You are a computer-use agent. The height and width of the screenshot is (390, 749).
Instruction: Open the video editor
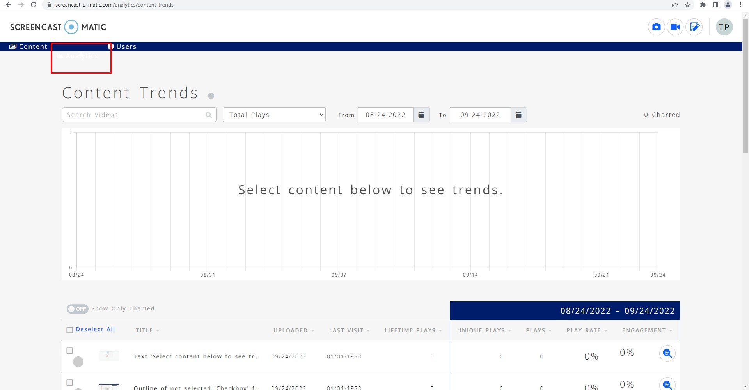694,27
